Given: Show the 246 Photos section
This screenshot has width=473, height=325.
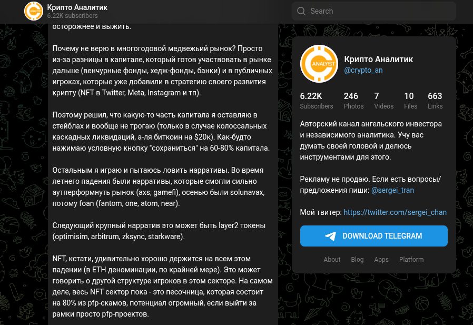Looking at the screenshot, I should pos(353,101).
